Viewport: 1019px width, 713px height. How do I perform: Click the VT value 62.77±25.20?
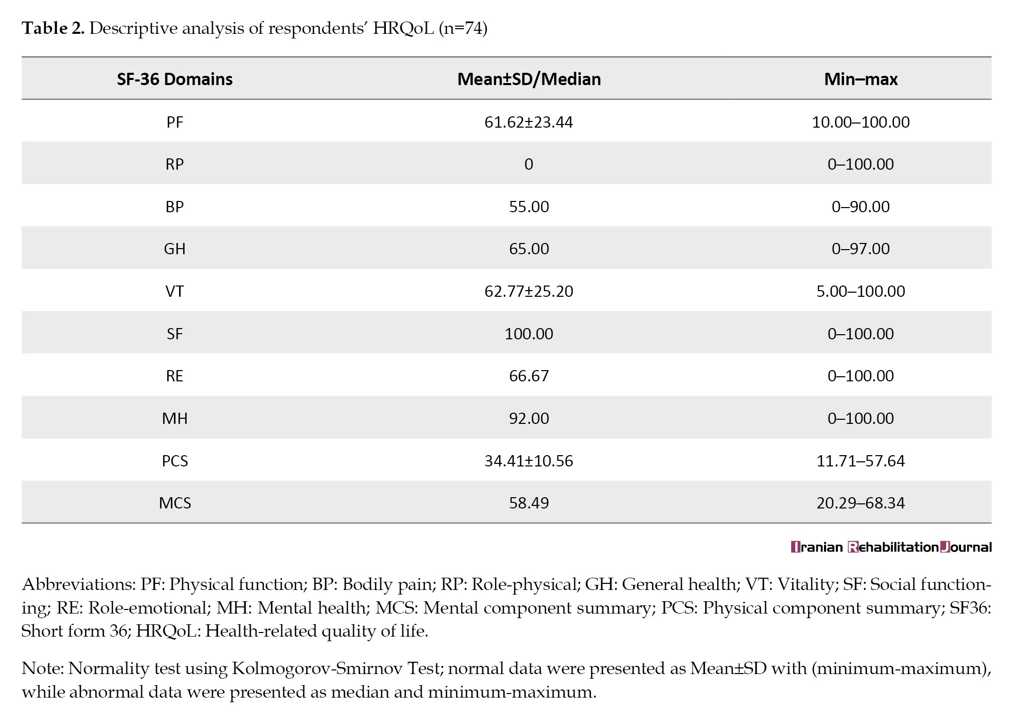[x=529, y=291]
